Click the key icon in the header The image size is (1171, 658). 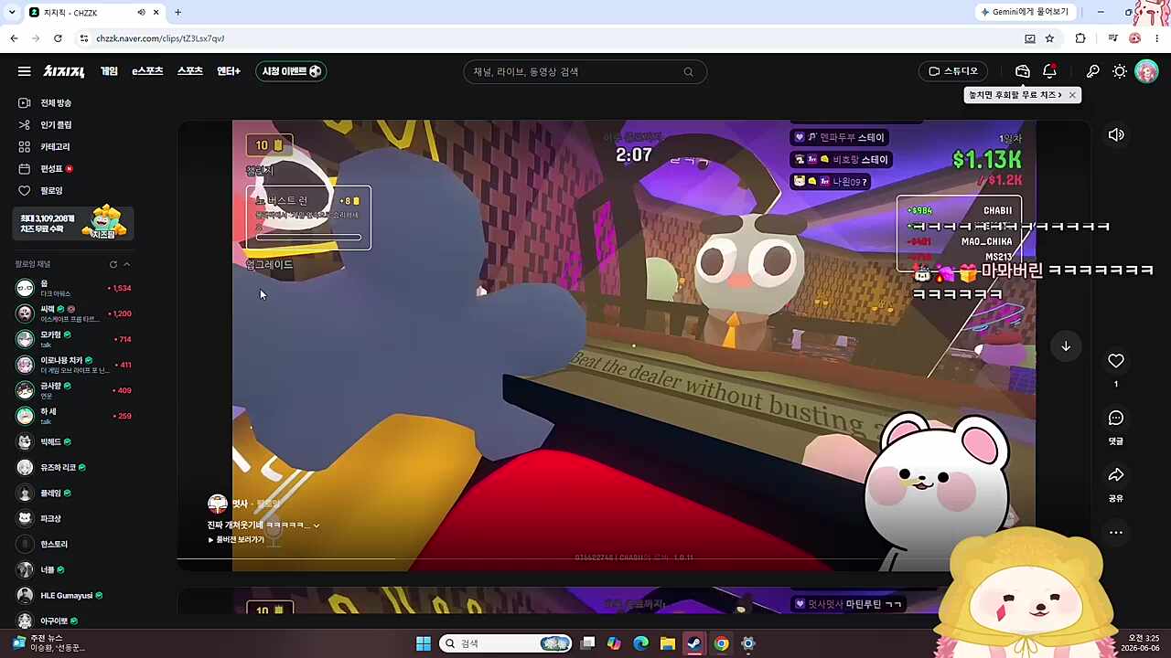1092,71
